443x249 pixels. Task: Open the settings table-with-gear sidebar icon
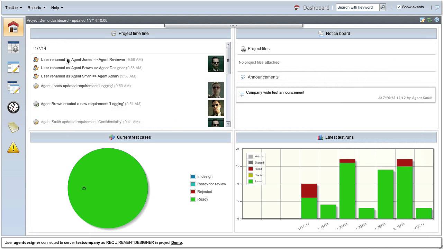click(13, 47)
